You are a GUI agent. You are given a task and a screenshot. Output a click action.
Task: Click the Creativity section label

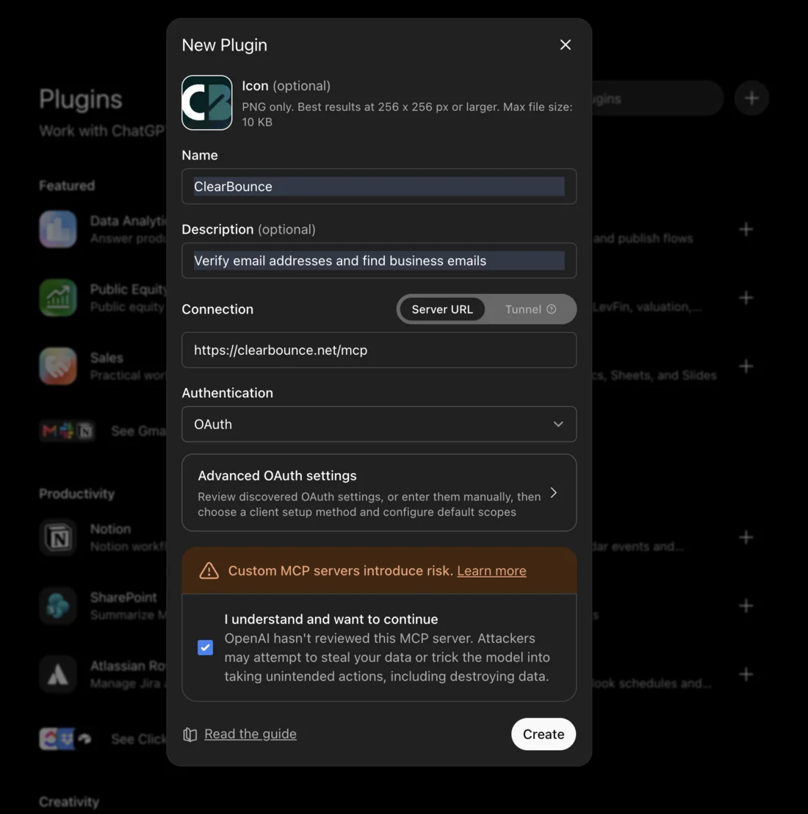click(69, 802)
